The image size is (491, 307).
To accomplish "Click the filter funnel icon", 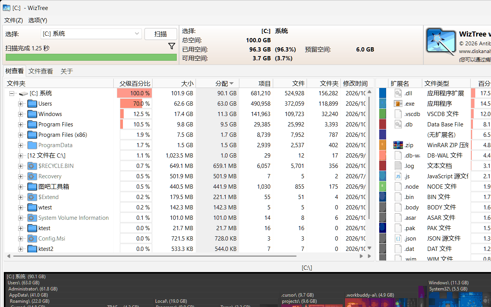I will pyautogui.click(x=172, y=46).
